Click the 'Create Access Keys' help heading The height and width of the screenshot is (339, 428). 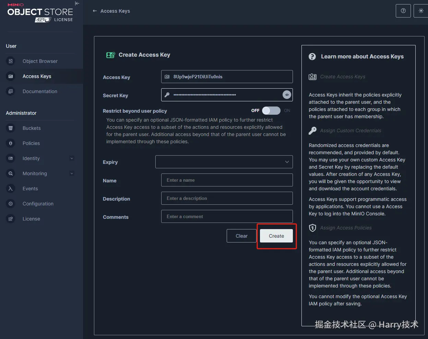343,77
